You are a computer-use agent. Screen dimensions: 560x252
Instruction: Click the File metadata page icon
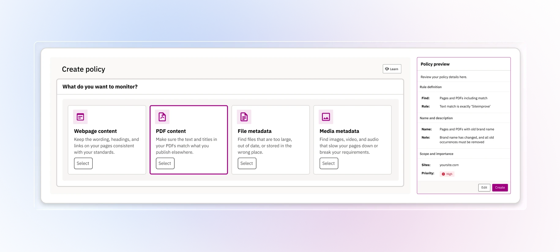coord(244,117)
